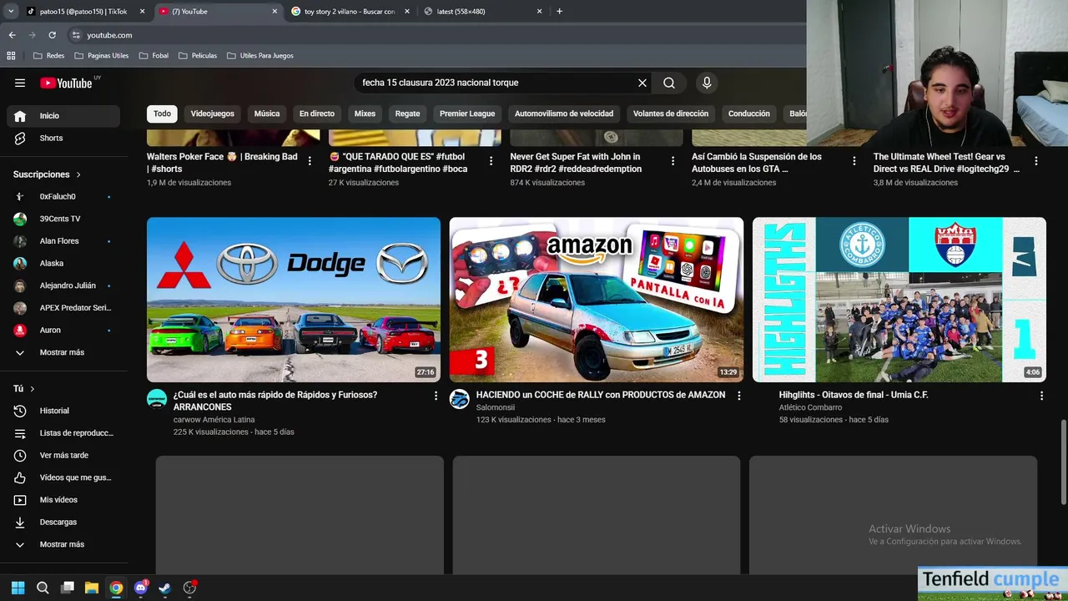This screenshot has height=601, width=1068.
Task: Select the Conducción filter chip
Action: tap(749, 114)
